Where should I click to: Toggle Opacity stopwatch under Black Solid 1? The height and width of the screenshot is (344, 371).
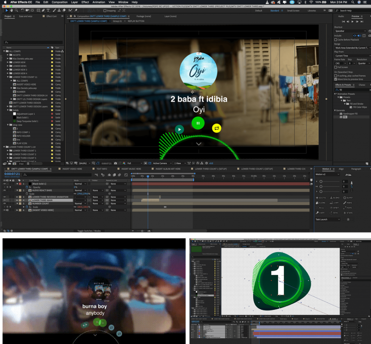point(27,187)
